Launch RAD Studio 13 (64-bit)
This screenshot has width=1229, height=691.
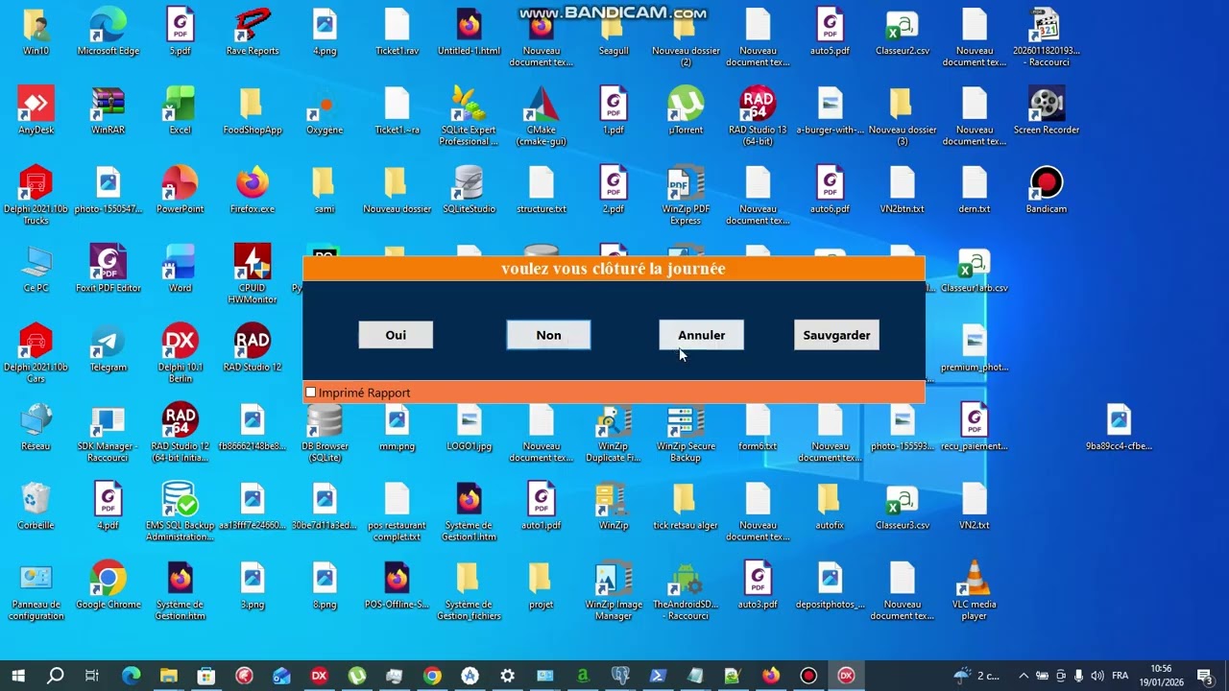758,115
